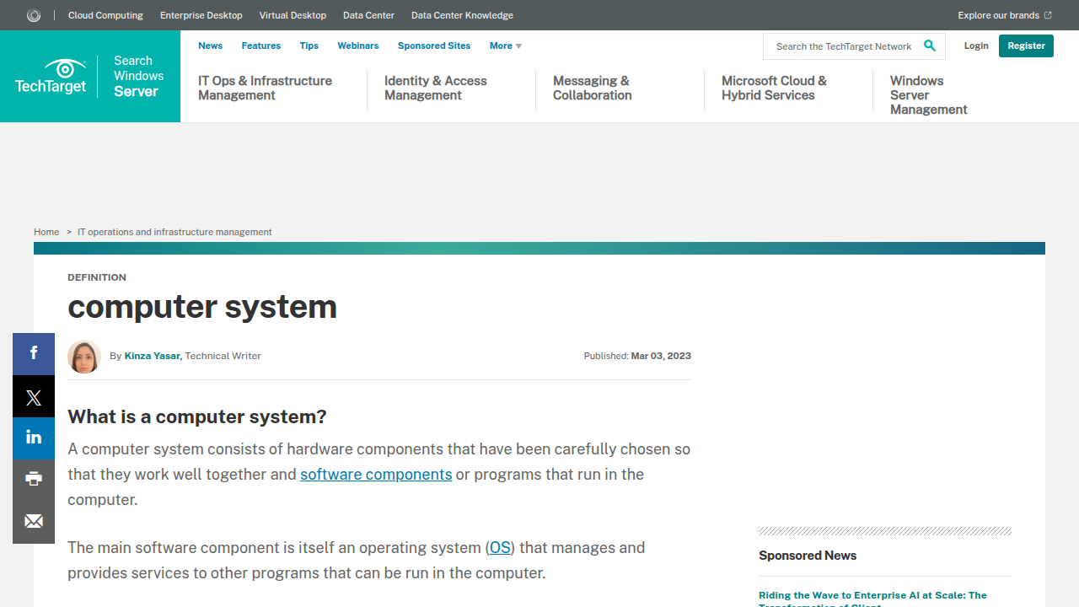Open the Data Center site link
This screenshot has width=1079, height=607.
coord(368,15)
